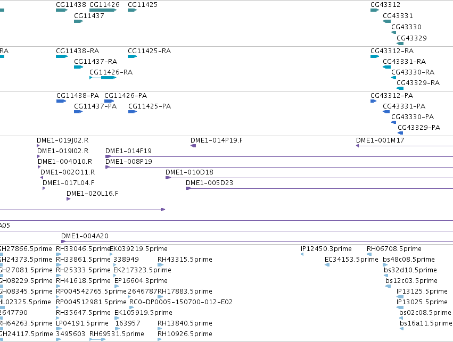
Task: Select the EK217323.5prime EST
Action: (x=115, y=276)
